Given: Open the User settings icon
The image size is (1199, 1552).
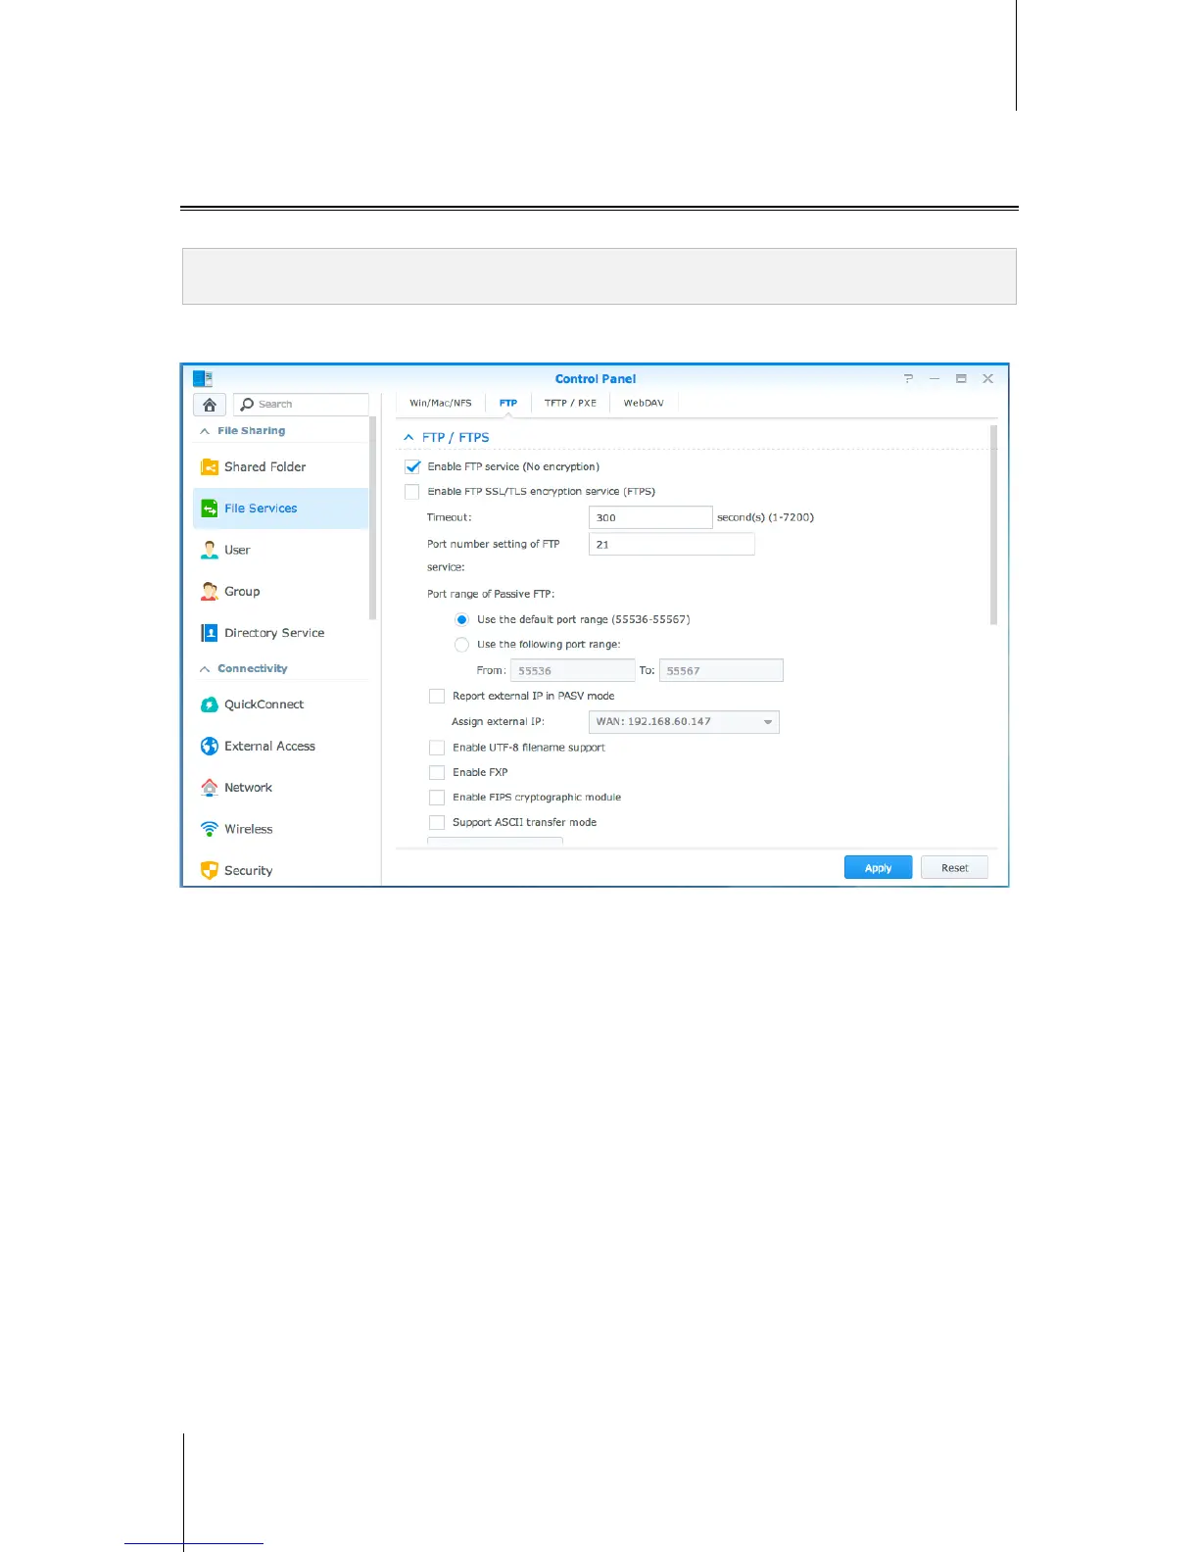Looking at the screenshot, I should pyautogui.click(x=210, y=551).
